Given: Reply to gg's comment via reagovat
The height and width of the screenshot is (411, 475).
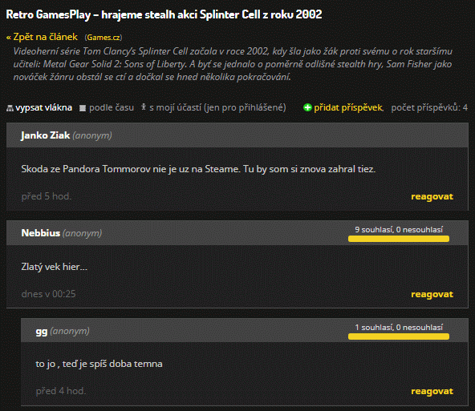Looking at the screenshot, I should click(x=432, y=391).
